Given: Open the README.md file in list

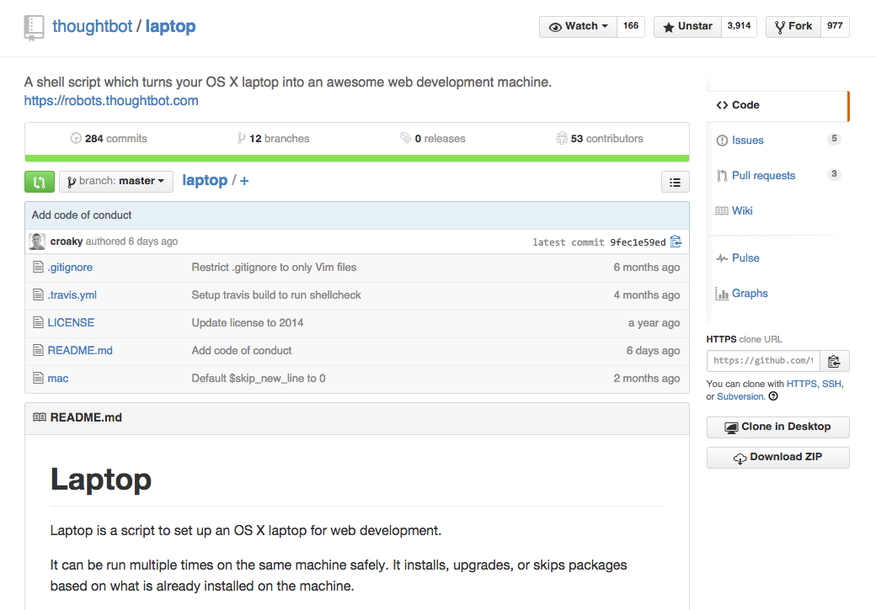Looking at the screenshot, I should tap(80, 351).
